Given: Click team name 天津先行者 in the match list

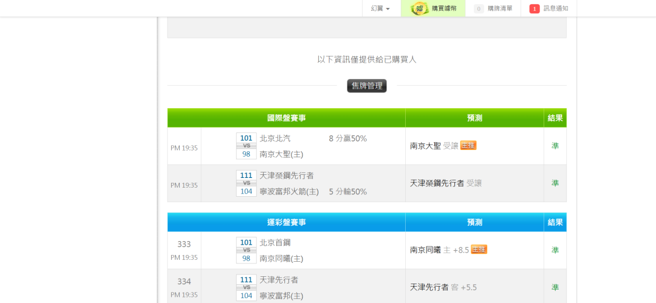Looking at the screenshot, I should [279, 279].
